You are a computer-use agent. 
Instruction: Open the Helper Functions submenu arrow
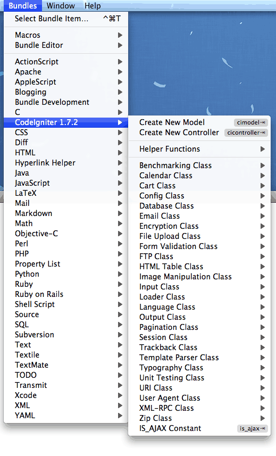(x=262, y=149)
